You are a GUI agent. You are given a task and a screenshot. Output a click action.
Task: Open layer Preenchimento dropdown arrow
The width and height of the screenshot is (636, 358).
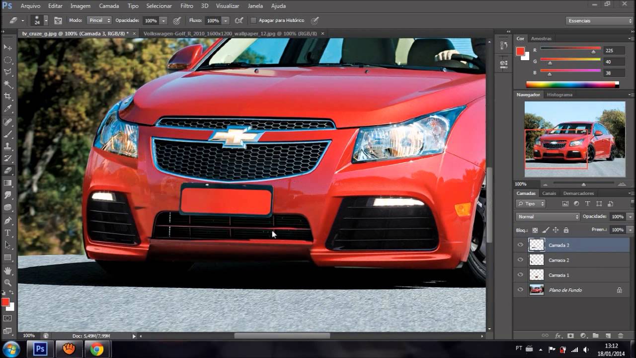click(x=630, y=230)
